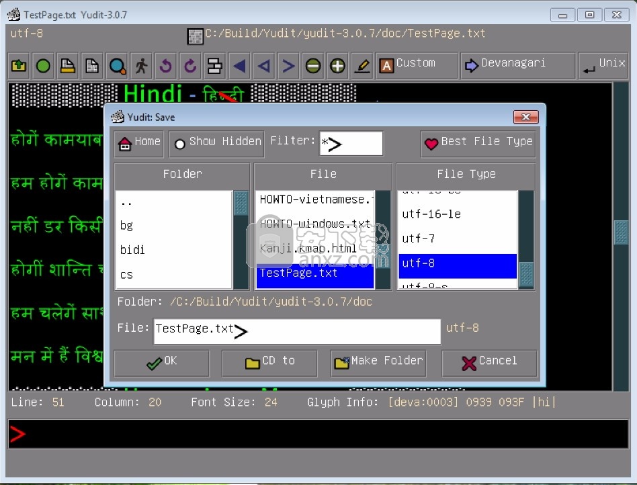
Task: Click the command input area at bottom
Action: 318,434
